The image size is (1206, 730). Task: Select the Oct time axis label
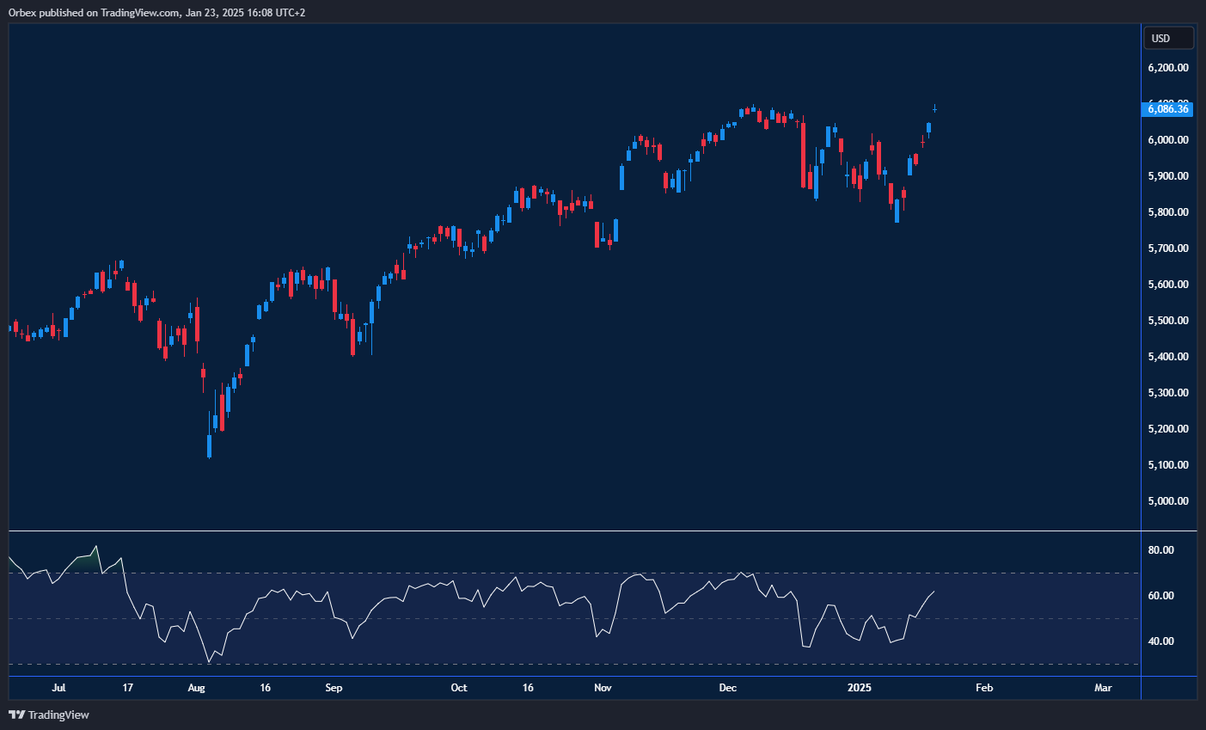(x=459, y=688)
